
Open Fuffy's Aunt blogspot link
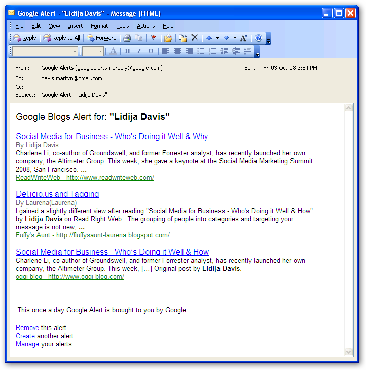[93, 235]
